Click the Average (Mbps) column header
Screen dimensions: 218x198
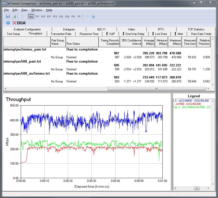coord(149,42)
